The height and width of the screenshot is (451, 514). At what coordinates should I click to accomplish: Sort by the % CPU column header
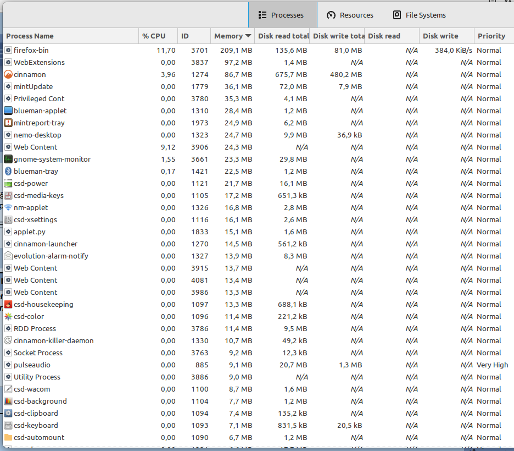(x=154, y=36)
